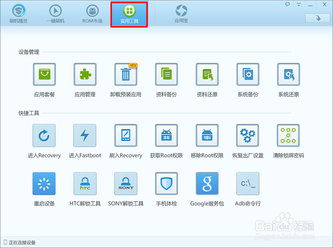
Task: Click the curved arrow button at top right
Action: point(318,18)
